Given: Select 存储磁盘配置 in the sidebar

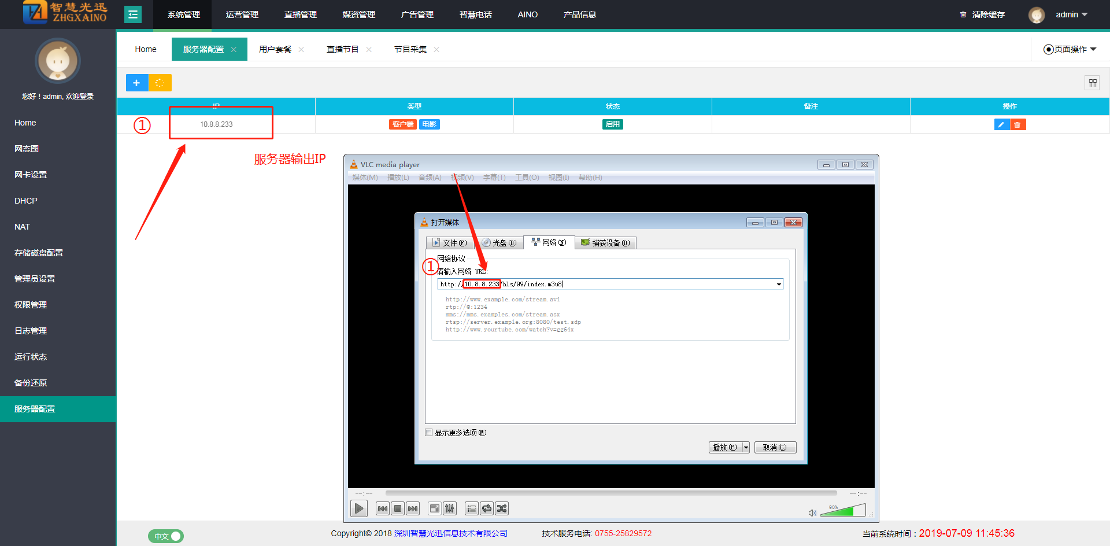Looking at the screenshot, I should (x=39, y=253).
